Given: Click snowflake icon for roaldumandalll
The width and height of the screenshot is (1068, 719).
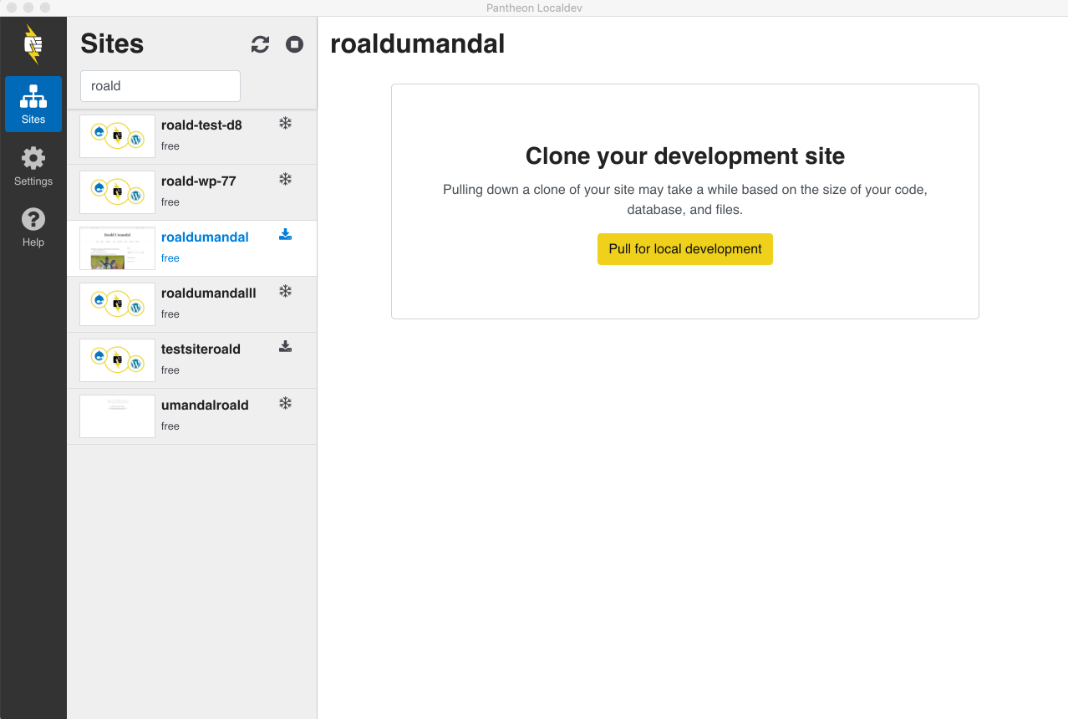Looking at the screenshot, I should pyautogui.click(x=285, y=292).
